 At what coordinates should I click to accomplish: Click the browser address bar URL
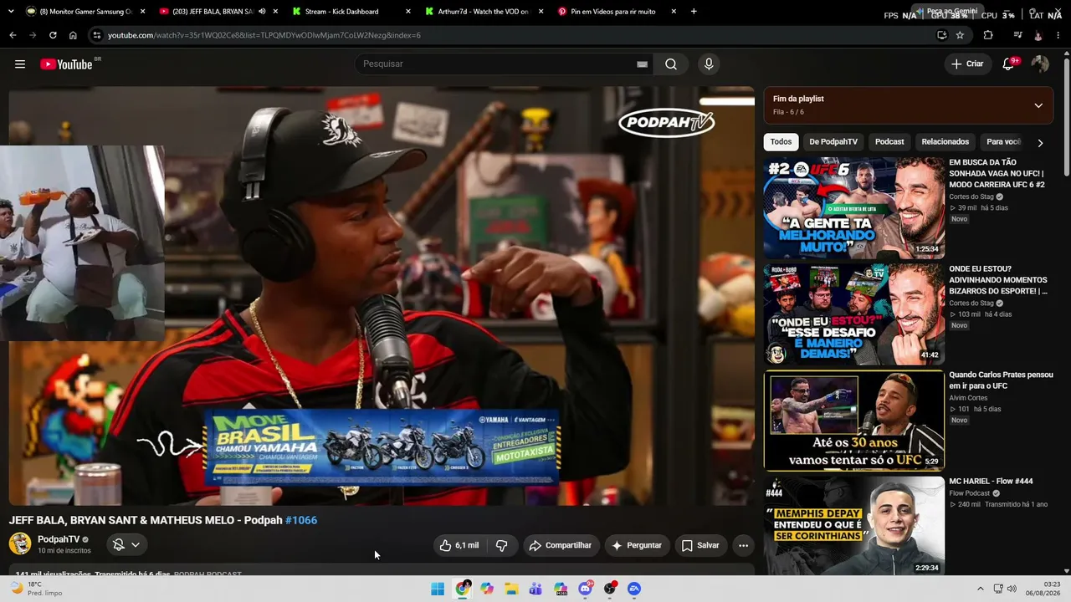tap(264, 35)
